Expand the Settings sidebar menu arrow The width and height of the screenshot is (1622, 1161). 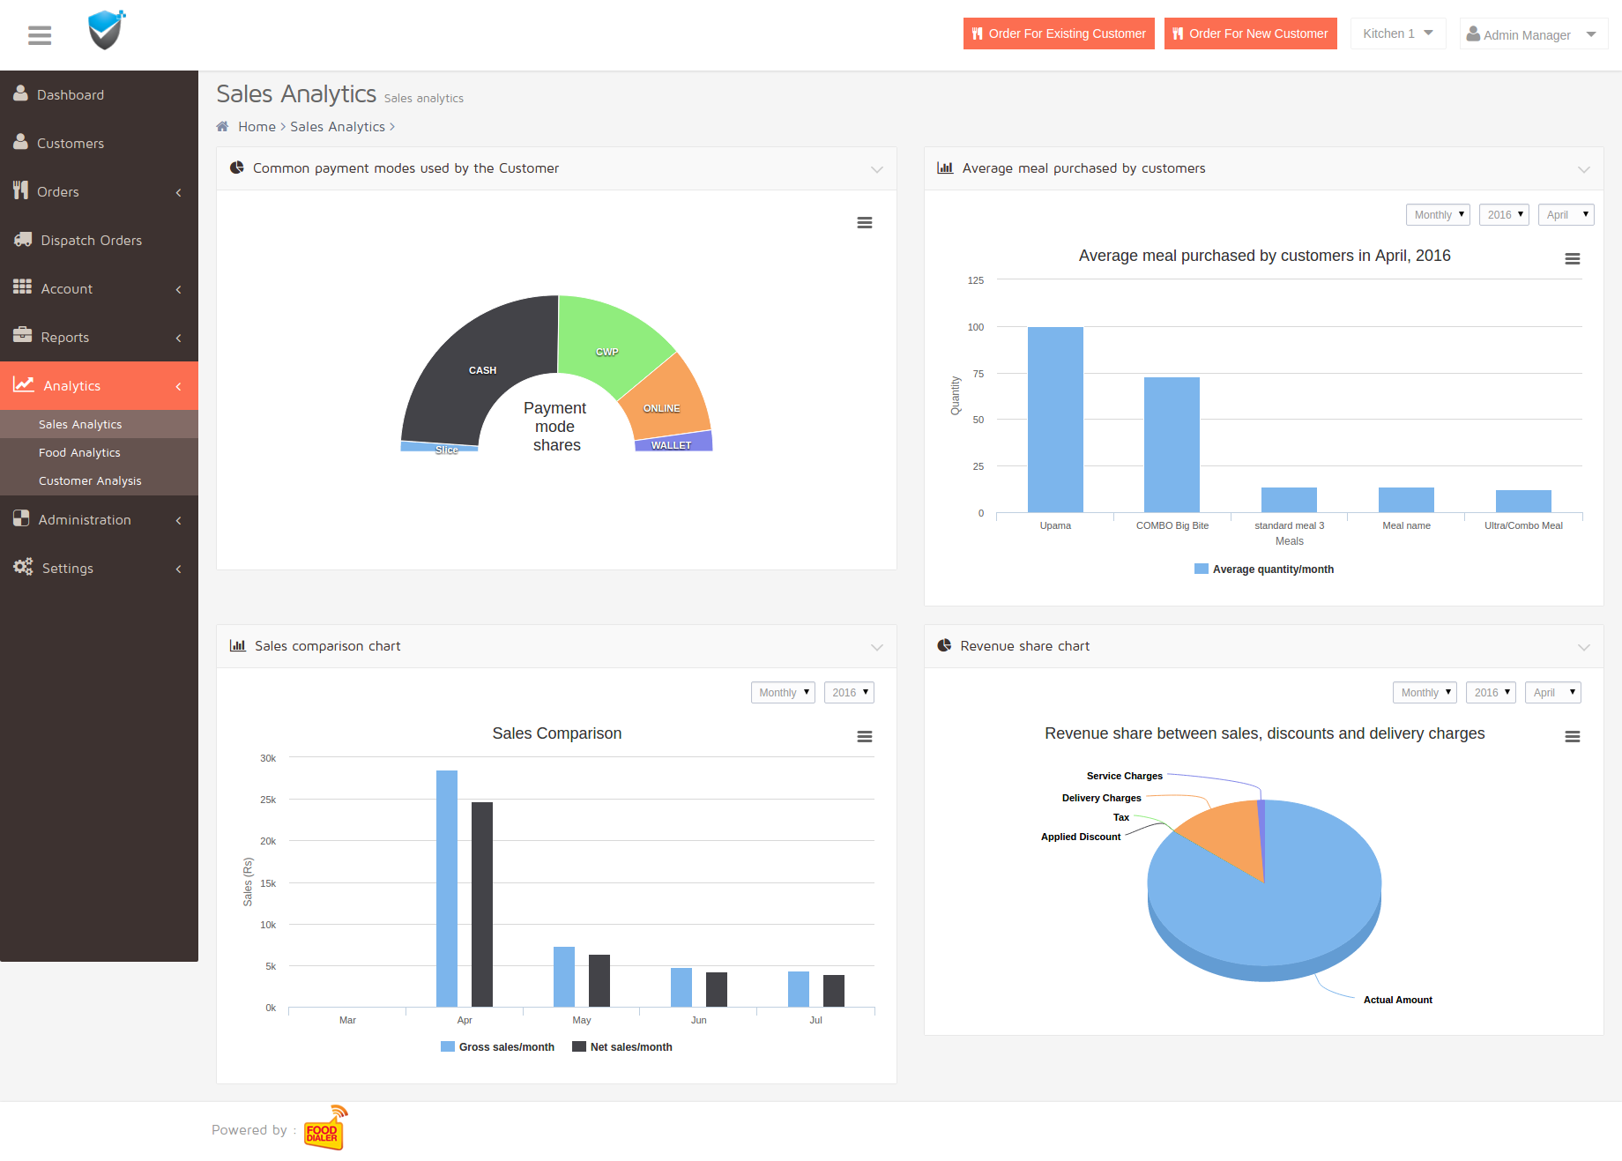coord(178,569)
